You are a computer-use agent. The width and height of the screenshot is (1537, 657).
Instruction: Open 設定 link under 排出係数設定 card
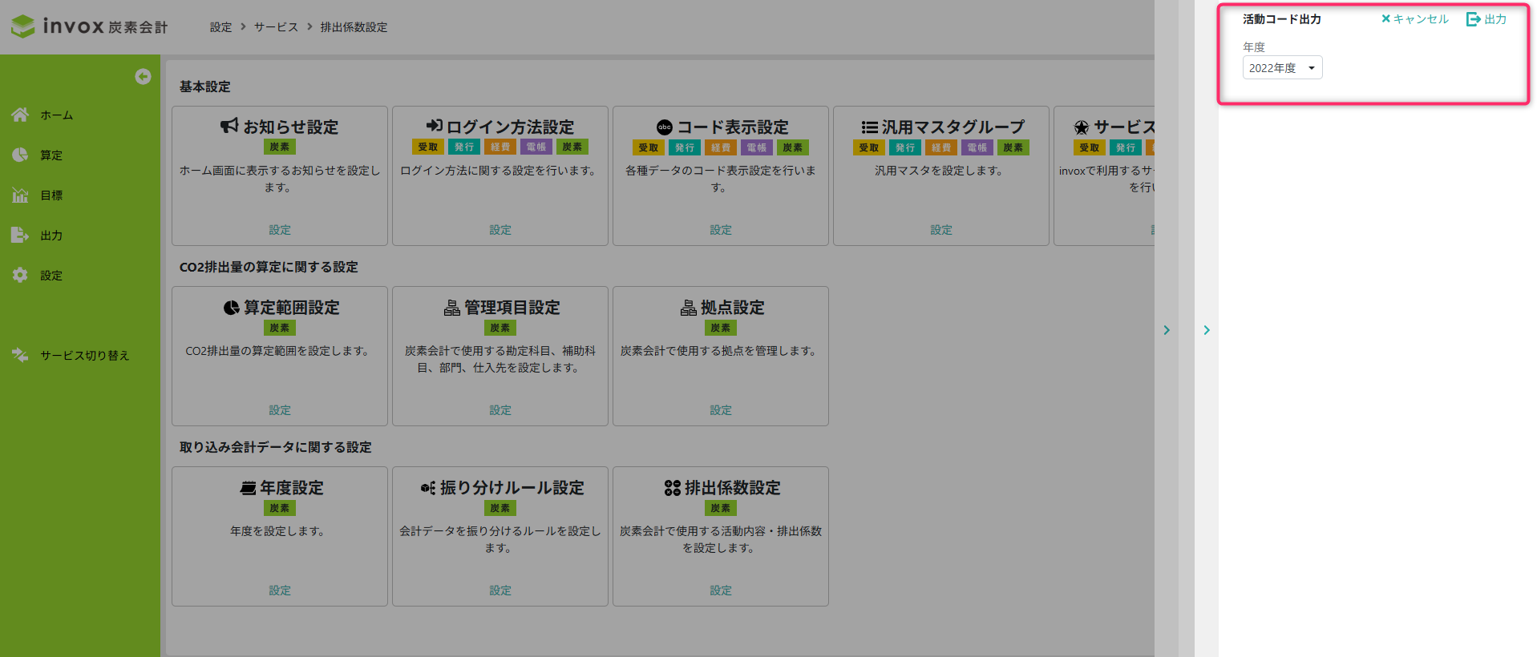click(720, 590)
